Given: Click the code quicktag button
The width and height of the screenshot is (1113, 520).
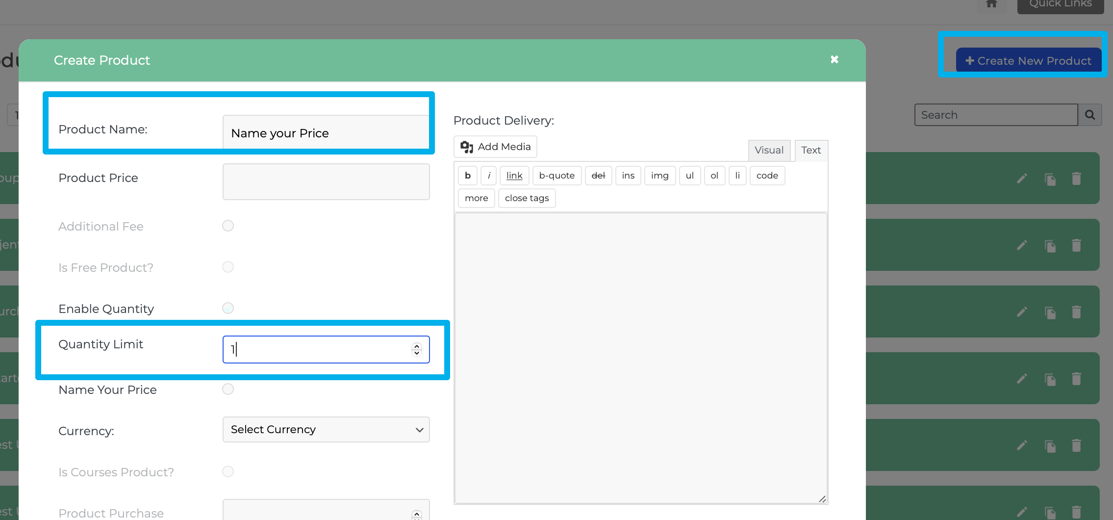Looking at the screenshot, I should point(767,176).
